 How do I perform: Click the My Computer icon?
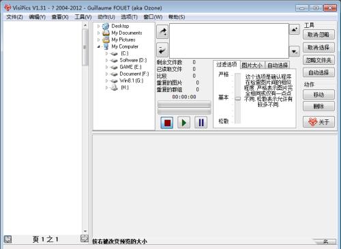coord(106,46)
